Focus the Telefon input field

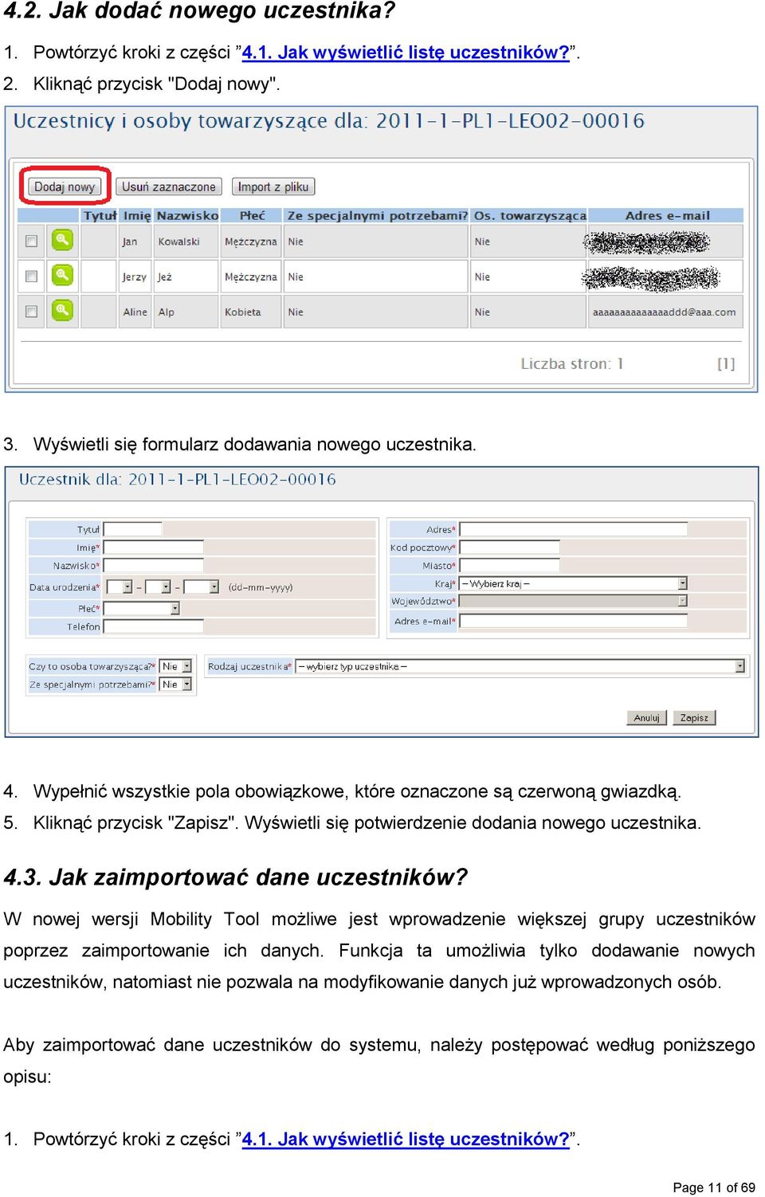pos(154,626)
